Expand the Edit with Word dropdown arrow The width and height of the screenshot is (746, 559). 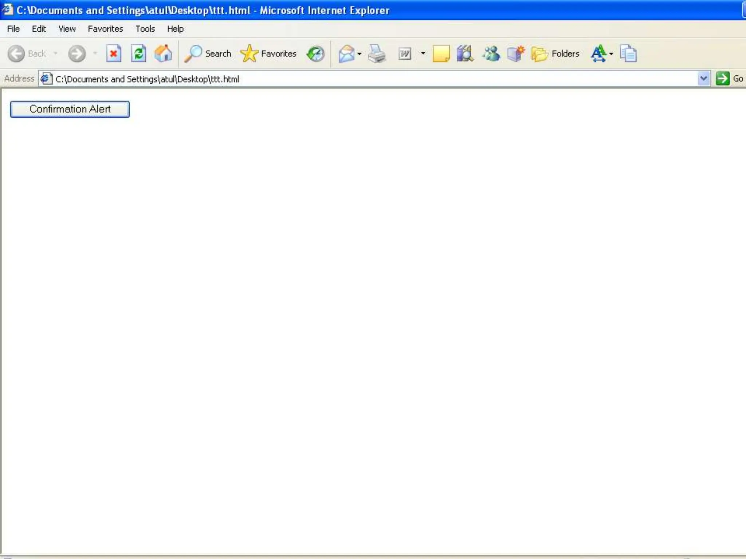pos(423,53)
